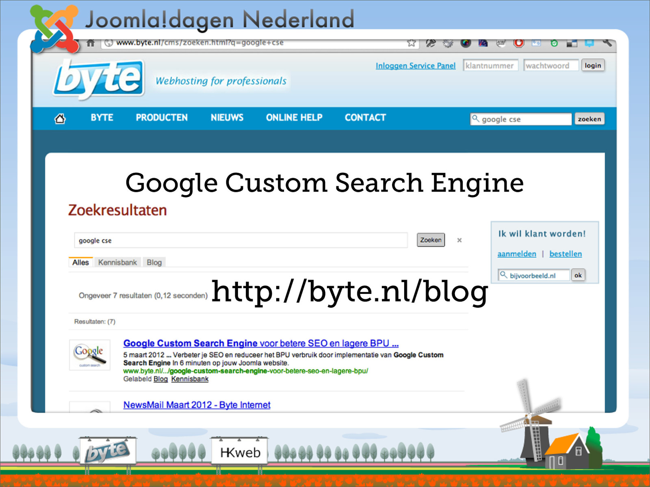
Task: Click the HKweb sponsor sign
Action: [240, 451]
